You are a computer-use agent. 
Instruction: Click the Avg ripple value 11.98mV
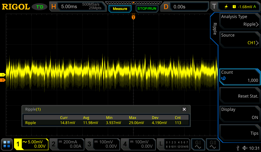90,123
